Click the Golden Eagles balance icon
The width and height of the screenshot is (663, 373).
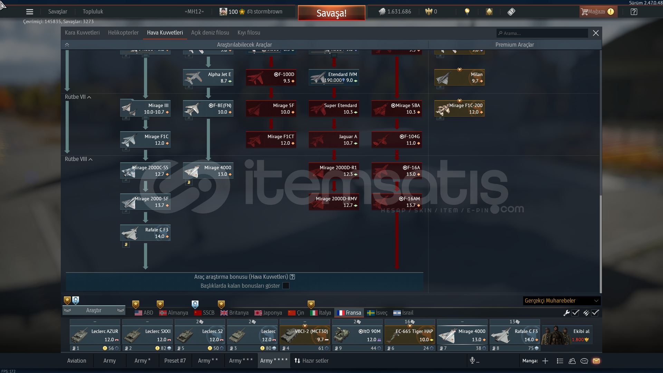click(429, 12)
